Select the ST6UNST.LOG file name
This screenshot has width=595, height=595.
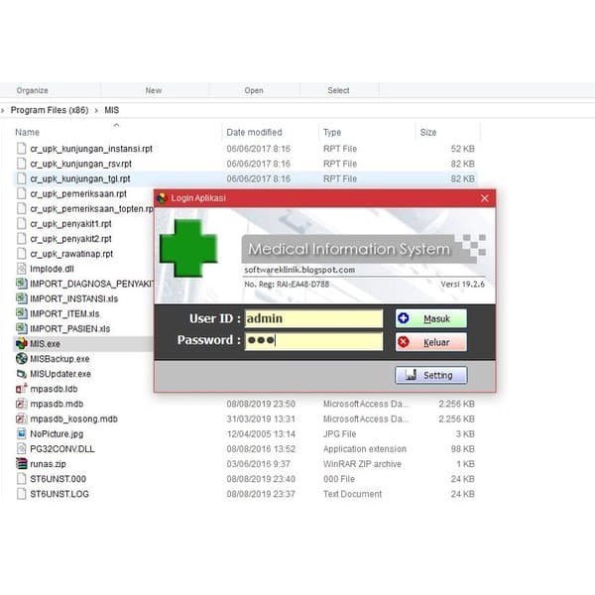tap(59, 494)
